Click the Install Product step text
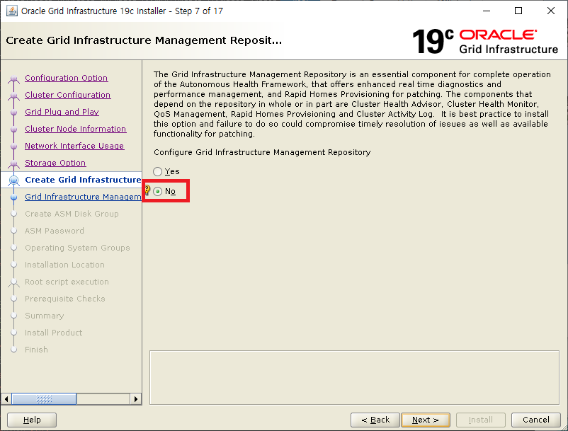The height and width of the screenshot is (431, 568). (x=53, y=333)
